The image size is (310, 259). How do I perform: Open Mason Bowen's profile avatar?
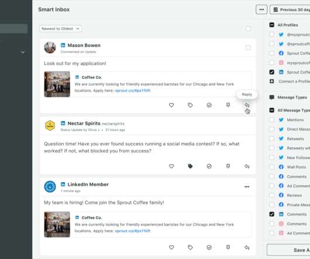click(x=50, y=47)
